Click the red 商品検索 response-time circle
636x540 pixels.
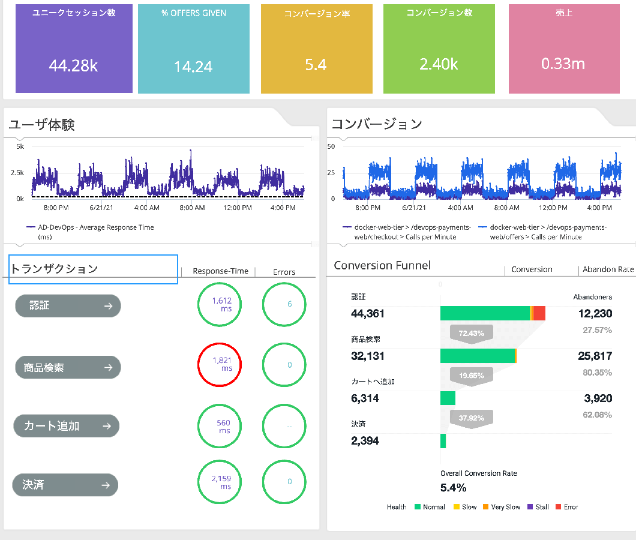pyautogui.click(x=223, y=364)
